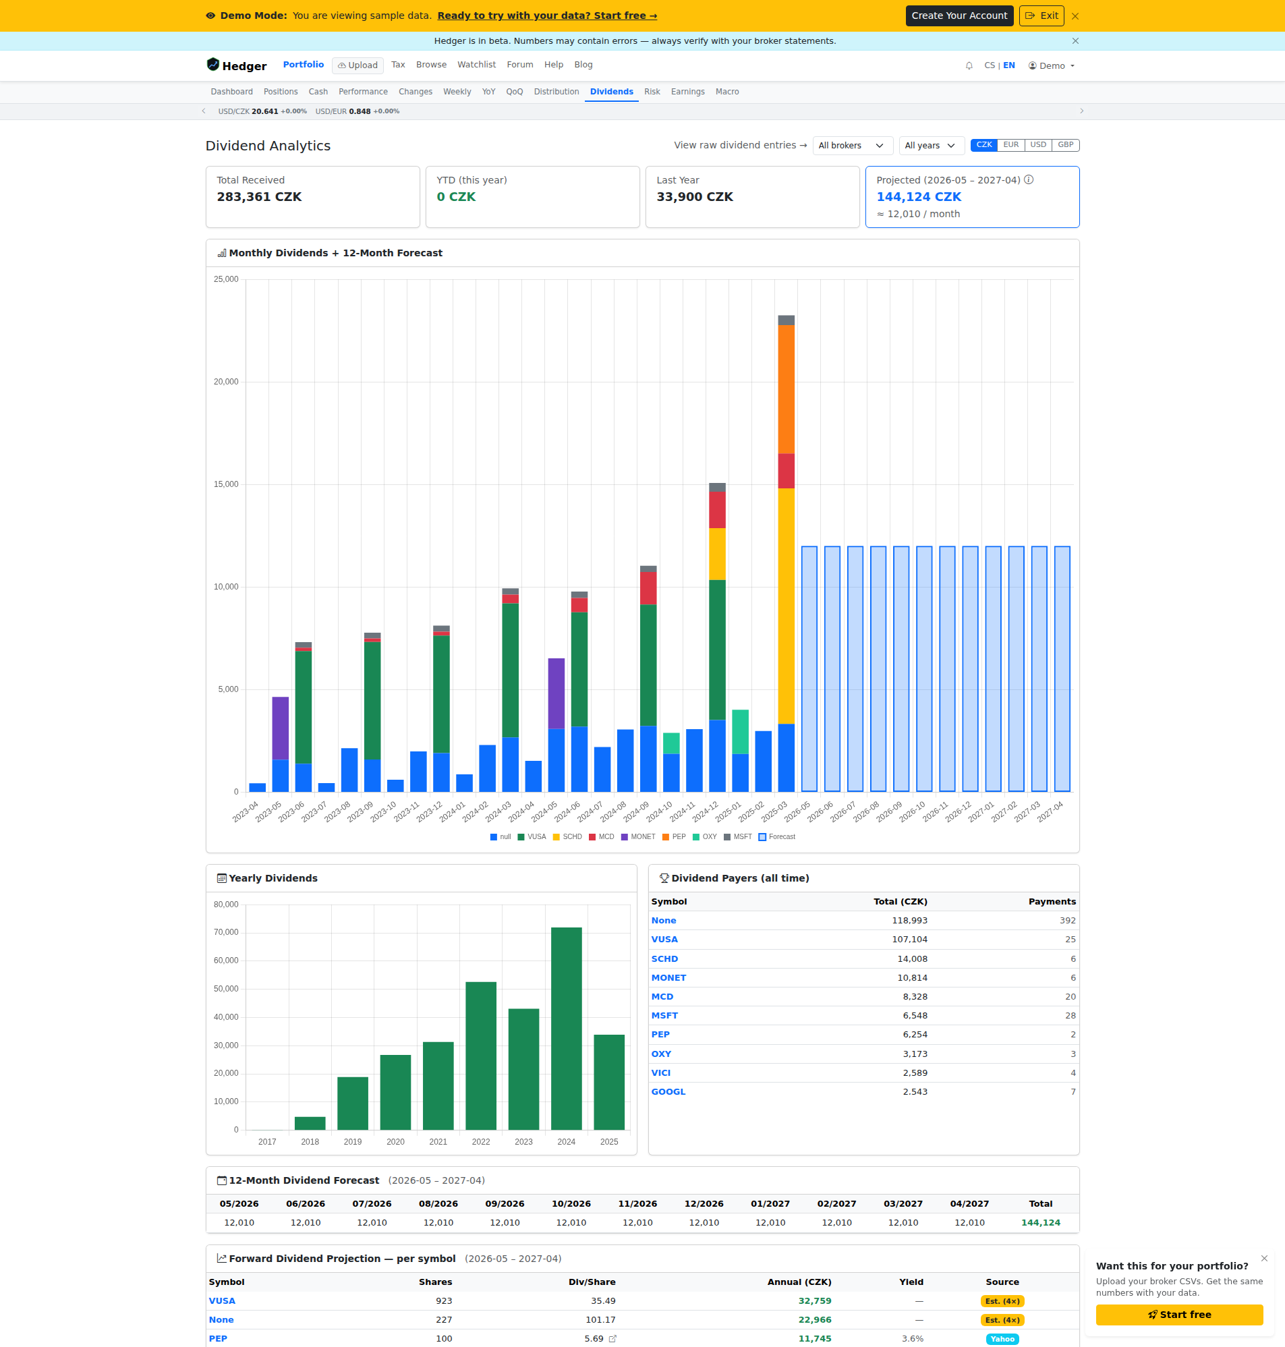Open the All brokers dropdown

click(853, 146)
